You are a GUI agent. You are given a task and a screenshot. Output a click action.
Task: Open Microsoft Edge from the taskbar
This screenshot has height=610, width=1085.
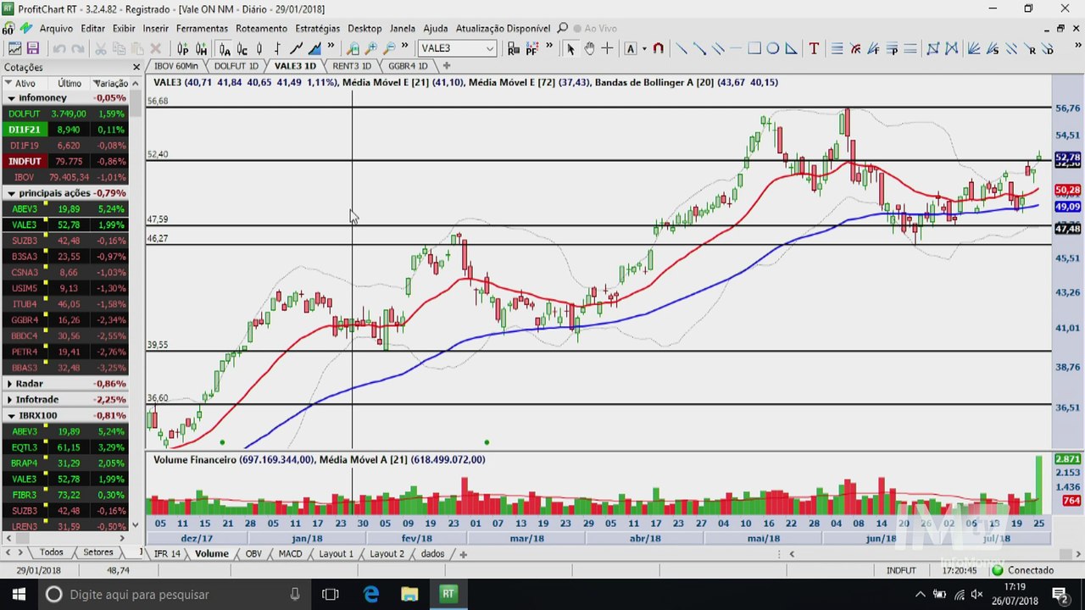(371, 594)
